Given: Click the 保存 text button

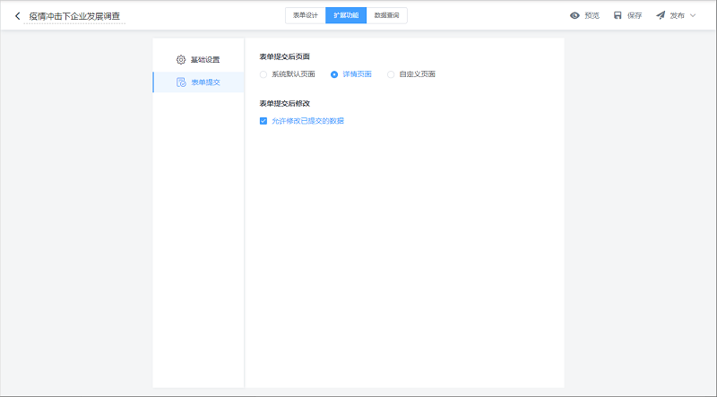Looking at the screenshot, I should [x=635, y=15].
